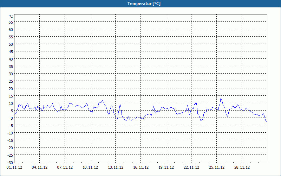Click the 10.11.12 date label
This screenshot has height=176, width=281.
[x=90, y=168]
